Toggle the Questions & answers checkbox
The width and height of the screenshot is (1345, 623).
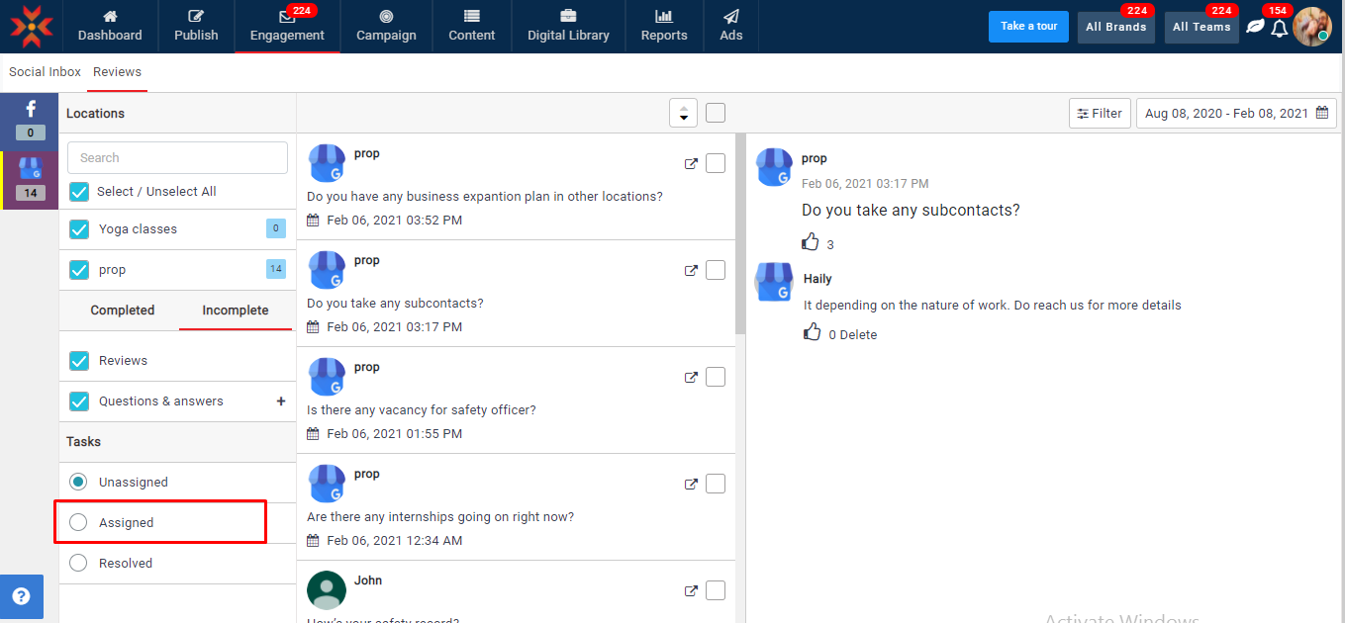pyautogui.click(x=79, y=401)
